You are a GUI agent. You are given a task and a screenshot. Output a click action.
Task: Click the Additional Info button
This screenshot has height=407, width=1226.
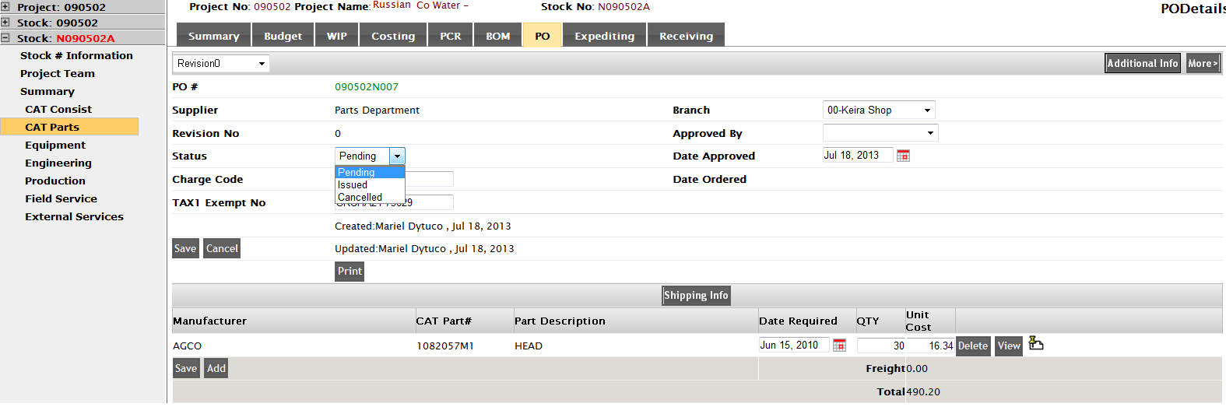click(1142, 64)
